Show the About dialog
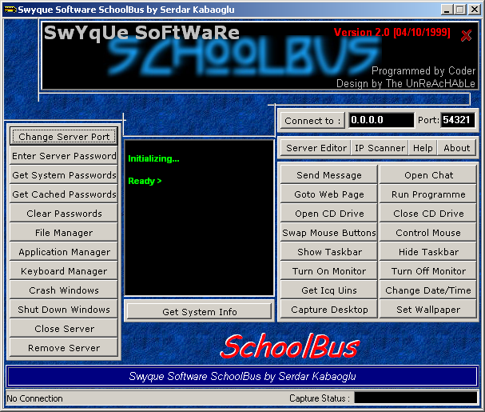 457,148
